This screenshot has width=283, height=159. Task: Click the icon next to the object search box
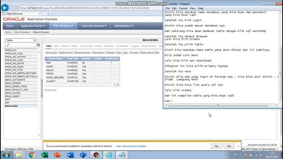[38, 45]
